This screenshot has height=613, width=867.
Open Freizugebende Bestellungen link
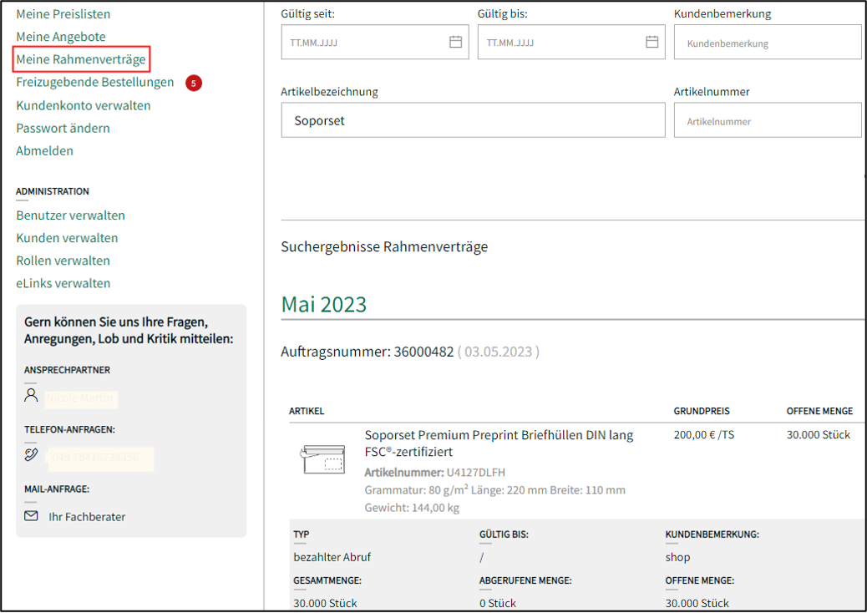[95, 82]
